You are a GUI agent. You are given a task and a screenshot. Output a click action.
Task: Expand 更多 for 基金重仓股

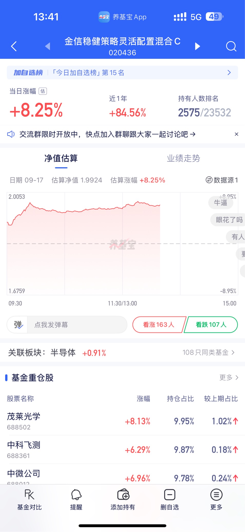(229, 377)
